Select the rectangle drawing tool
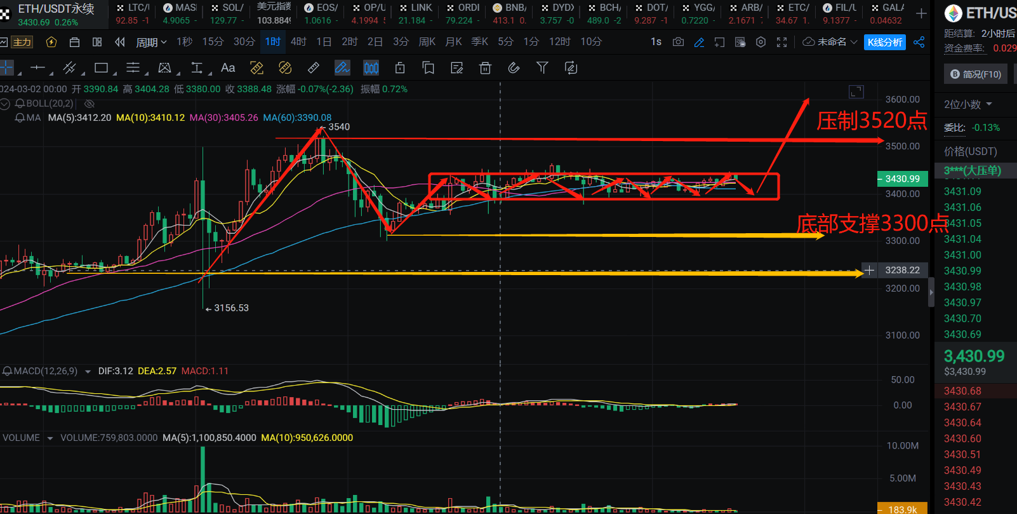The width and height of the screenshot is (1017, 514). pyautogui.click(x=101, y=68)
